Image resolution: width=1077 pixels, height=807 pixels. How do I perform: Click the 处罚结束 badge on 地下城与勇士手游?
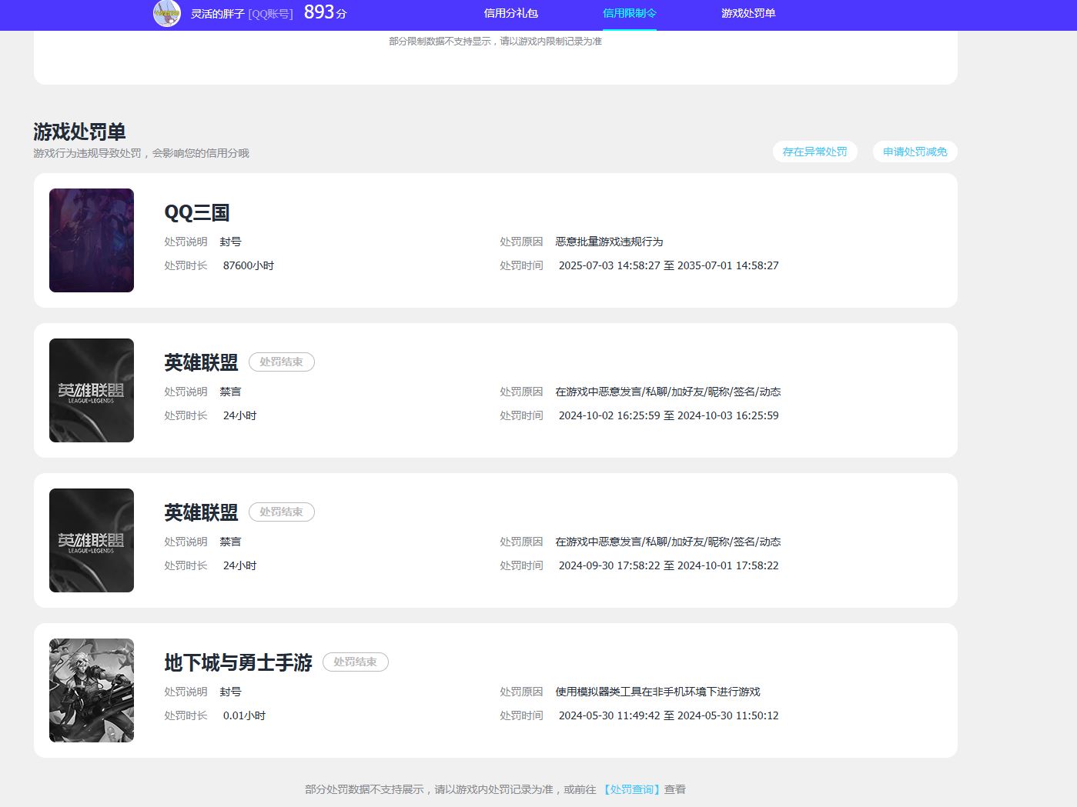356,662
